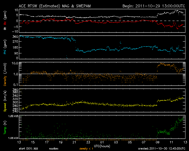
Task: Click the '-10' tick on Bt Bz axis
Action: 15,32
